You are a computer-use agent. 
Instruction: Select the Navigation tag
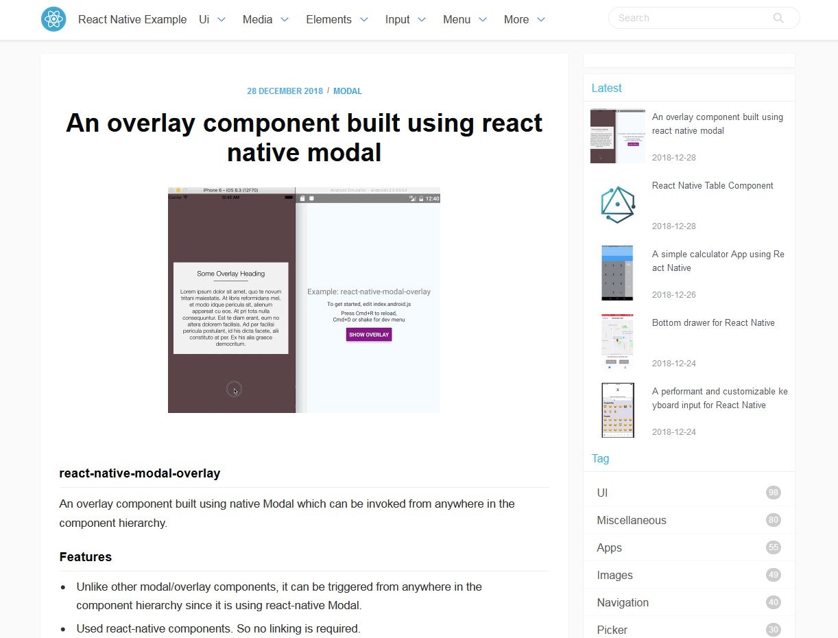622,602
